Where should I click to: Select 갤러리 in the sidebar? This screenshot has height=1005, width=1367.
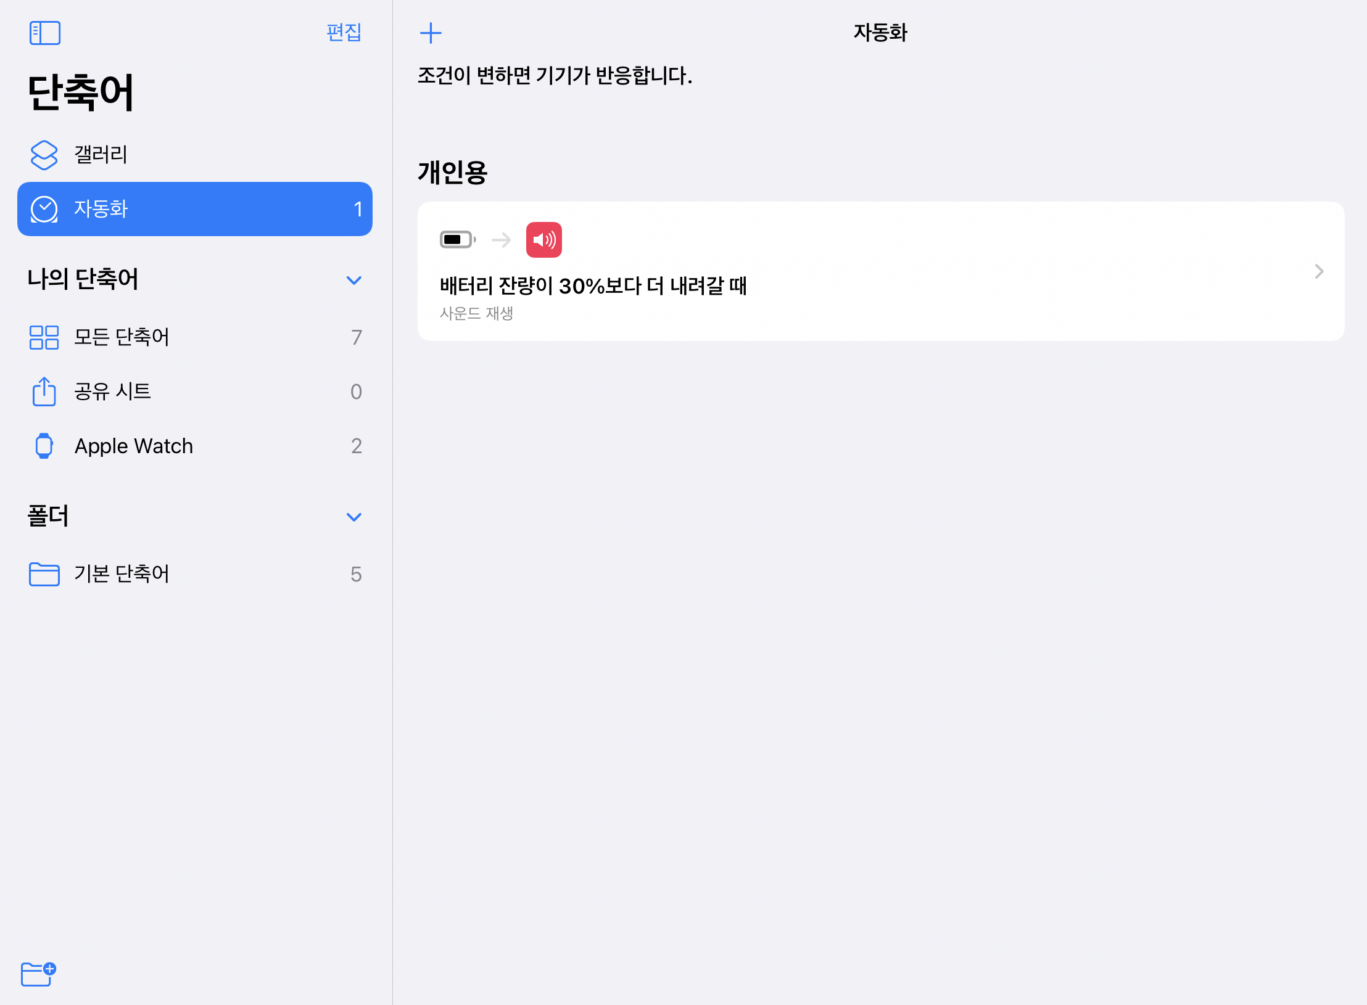[101, 154]
